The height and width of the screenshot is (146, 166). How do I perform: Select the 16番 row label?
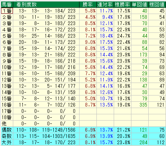tap(7, 105)
